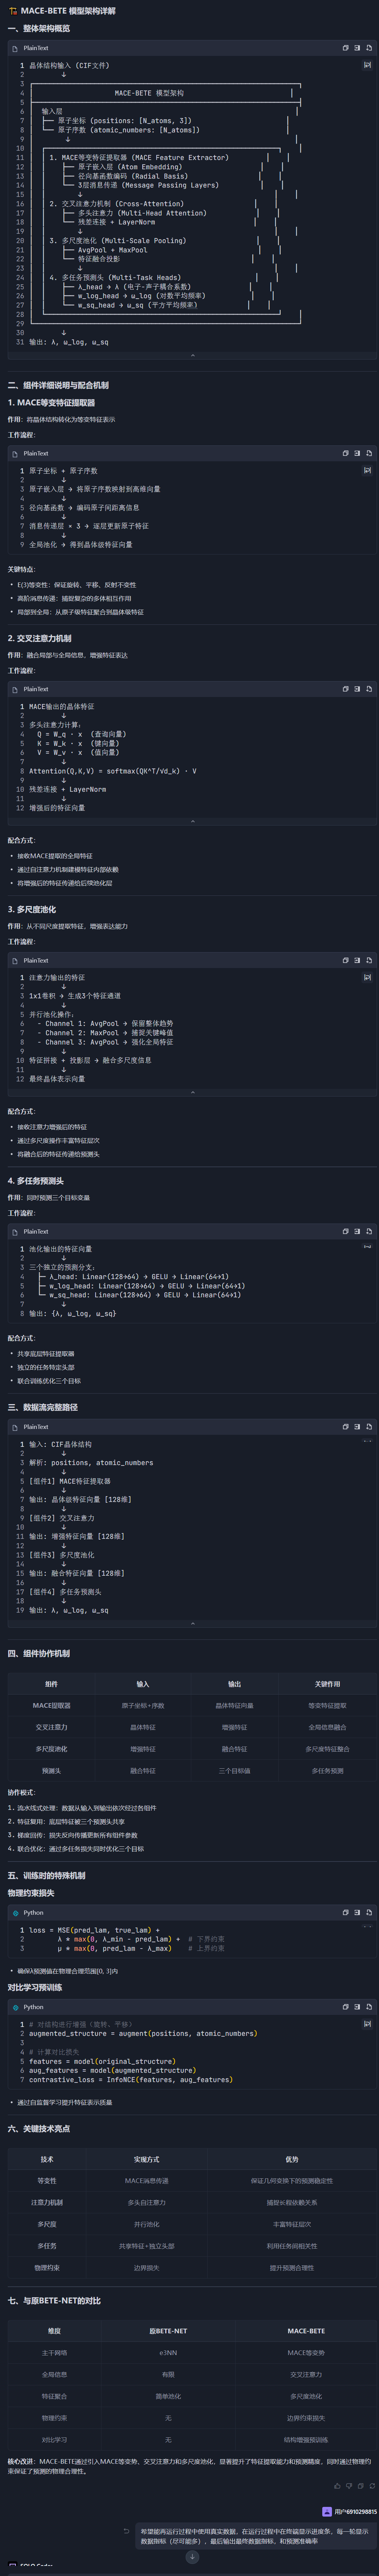Download the 整体架构概览 code block

[369, 48]
